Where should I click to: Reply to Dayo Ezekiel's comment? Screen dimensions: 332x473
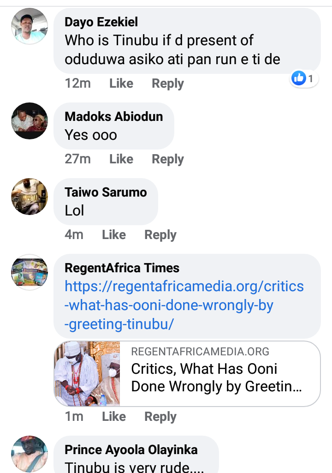click(168, 84)
